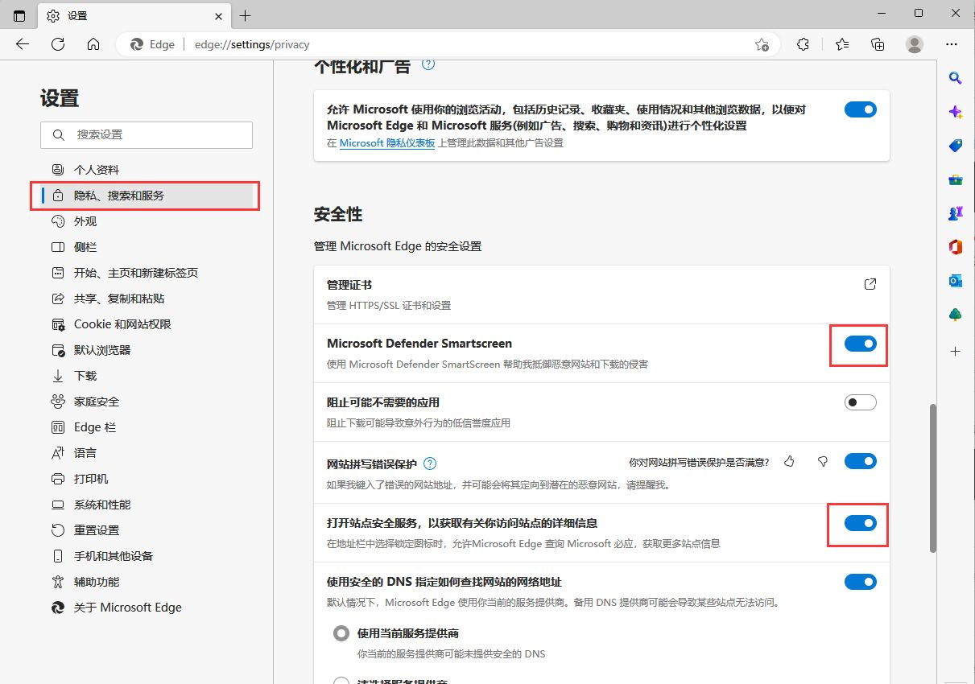The width and height of the screenshot is (975, 684).
Task: Open the Games sidebar panel
Action: point(955,213)
